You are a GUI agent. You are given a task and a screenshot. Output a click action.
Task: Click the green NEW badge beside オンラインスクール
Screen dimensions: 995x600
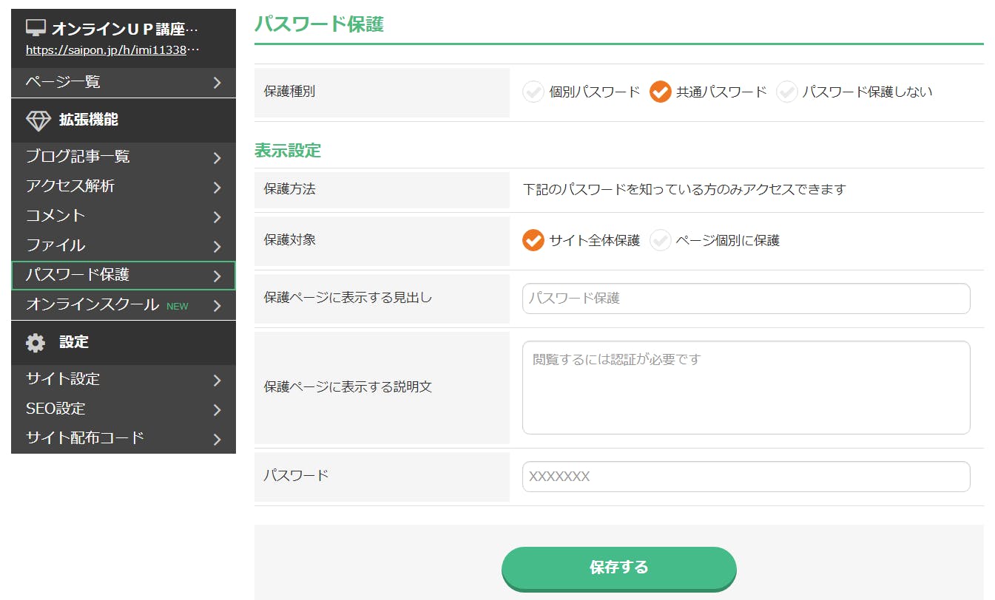point(178,306)
